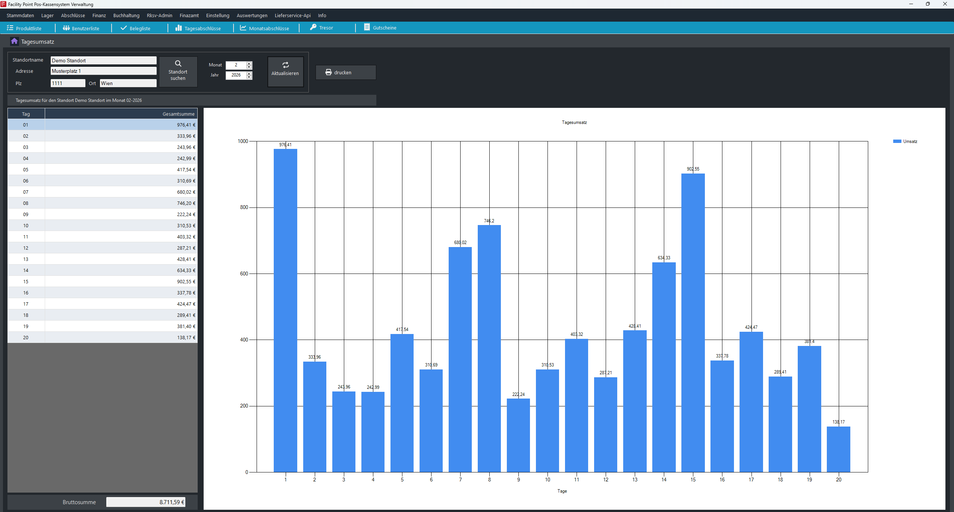The height and width of the screenshot is (512, 954).
Task: Click the Monatsabschlüsse line chart icon
Action: pyautogui.click(x=243, y=28)
